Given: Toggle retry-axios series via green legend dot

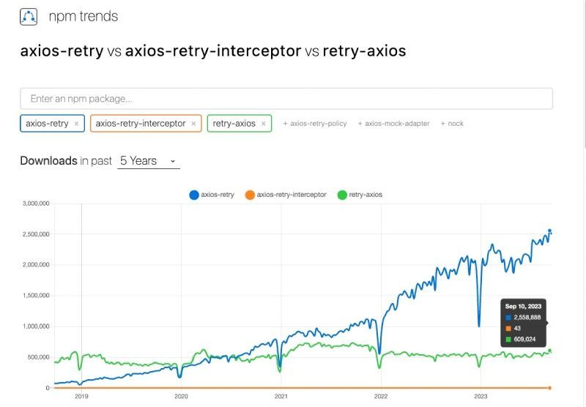Looking at the screenshot, I should [342, 195].
